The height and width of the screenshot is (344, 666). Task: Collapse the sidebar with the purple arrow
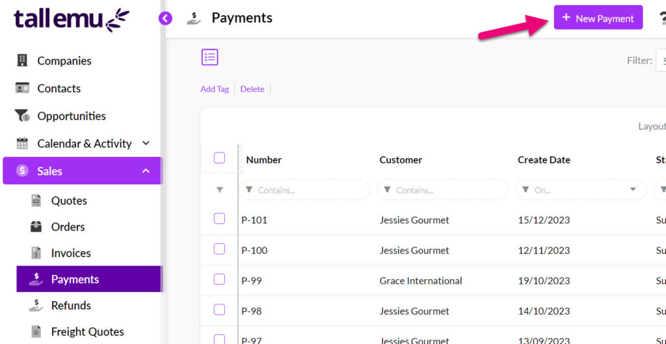(165, 18)
